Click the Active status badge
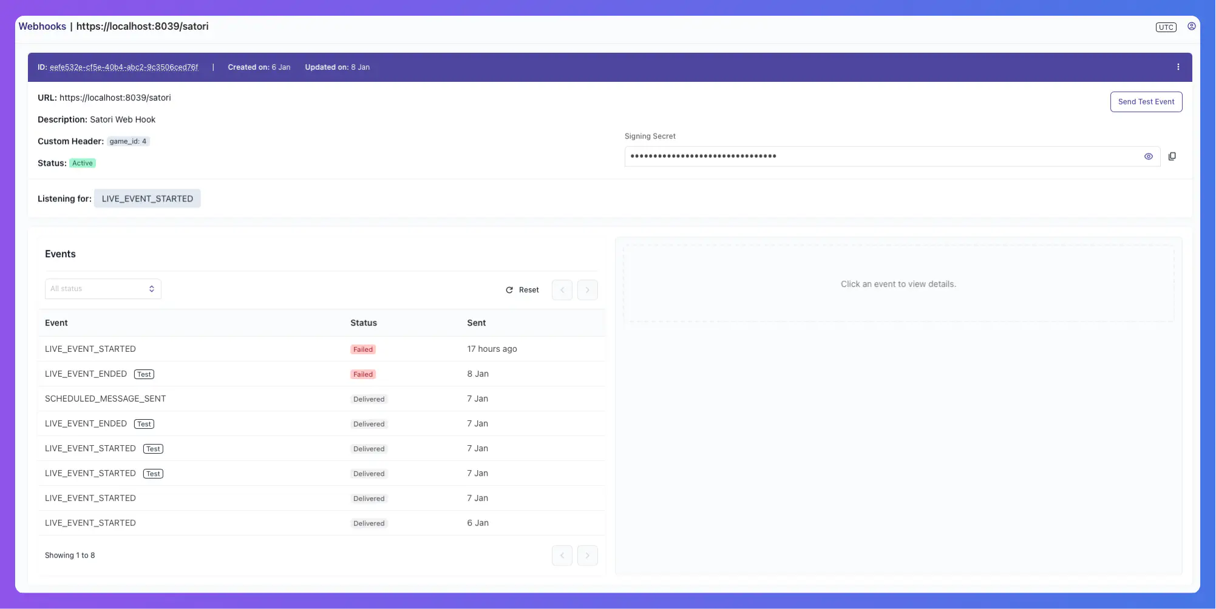Image resolution: width=1216 pixels, height=609 pixels. click(x=83, y=163)
